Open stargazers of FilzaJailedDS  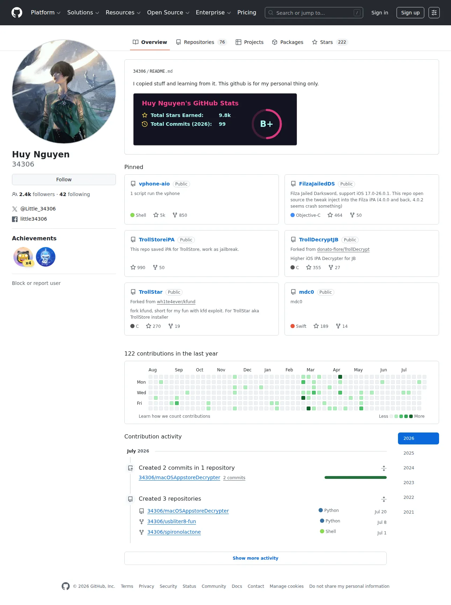pyautogui.click(x=335, y=215)
